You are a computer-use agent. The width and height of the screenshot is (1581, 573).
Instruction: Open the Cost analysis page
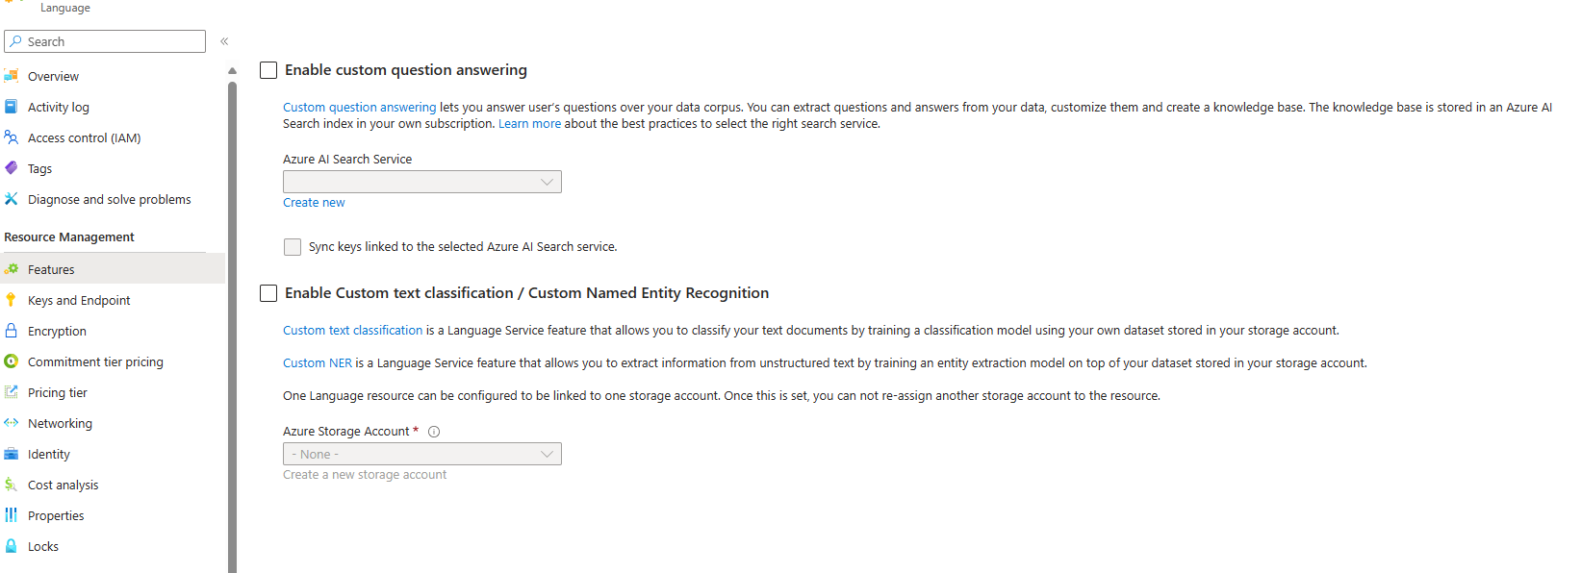coord(64,484)
